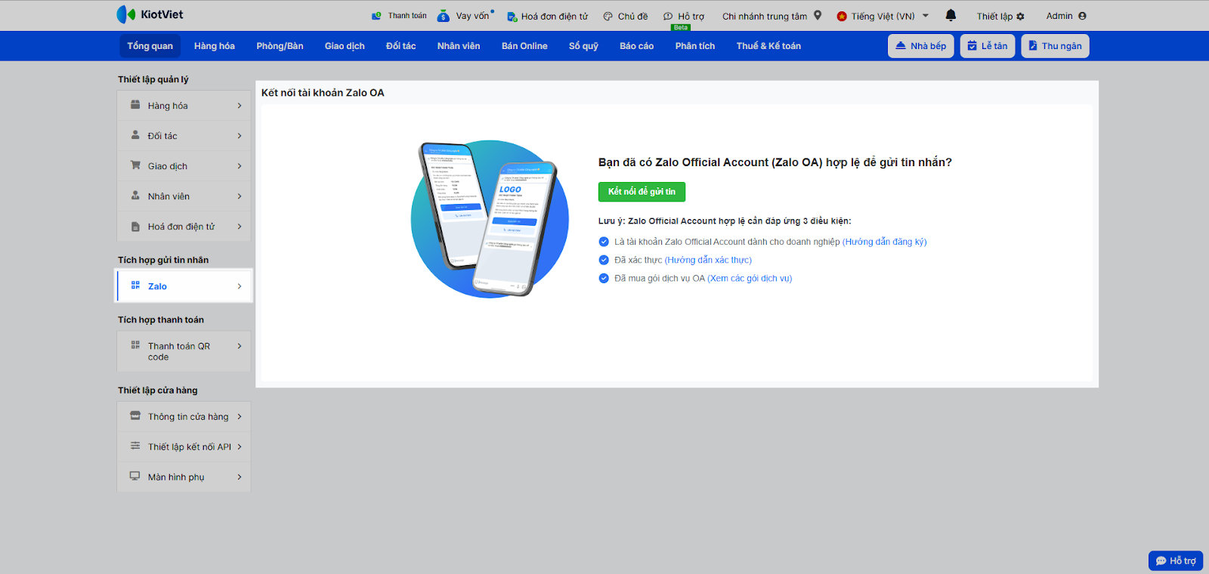The width and height of the screenshot is (1209, 574).
Task: Click the Thu ngân cashier icon
Action: pos(1033,46)
